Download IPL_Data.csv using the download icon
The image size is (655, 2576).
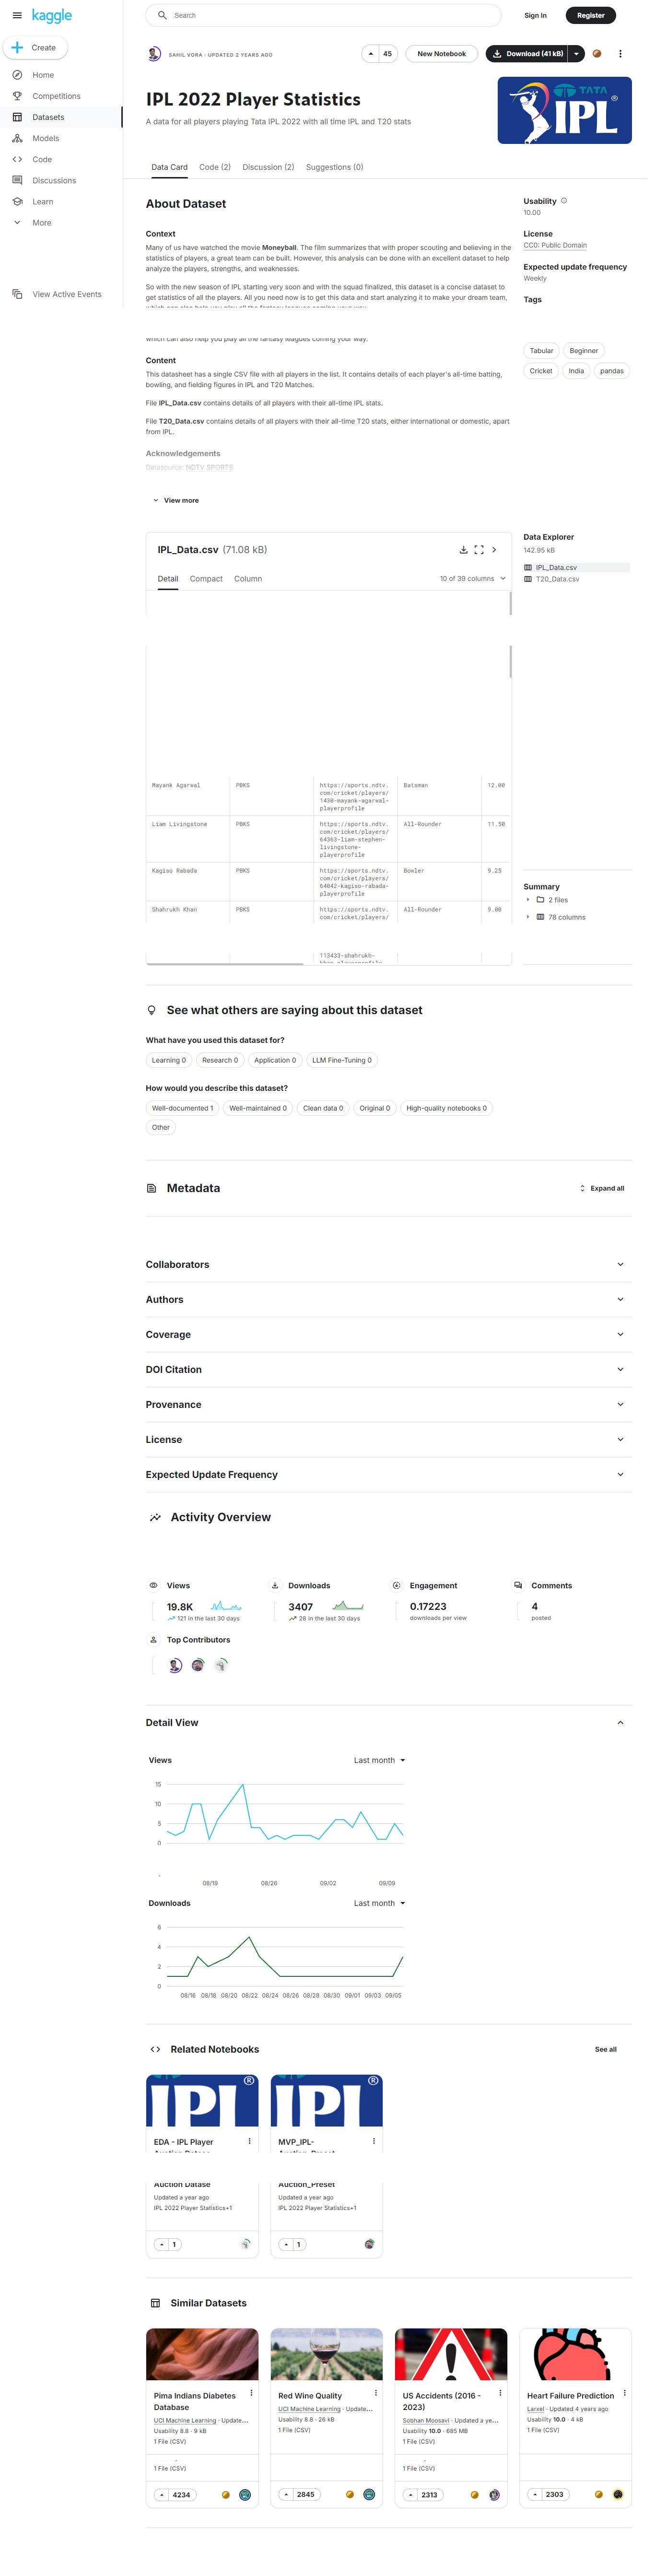pos(463,550)
